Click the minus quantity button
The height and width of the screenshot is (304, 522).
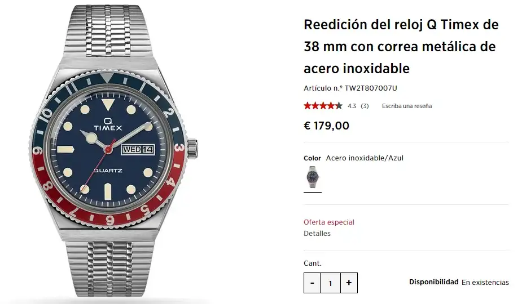tap(312, 283)
